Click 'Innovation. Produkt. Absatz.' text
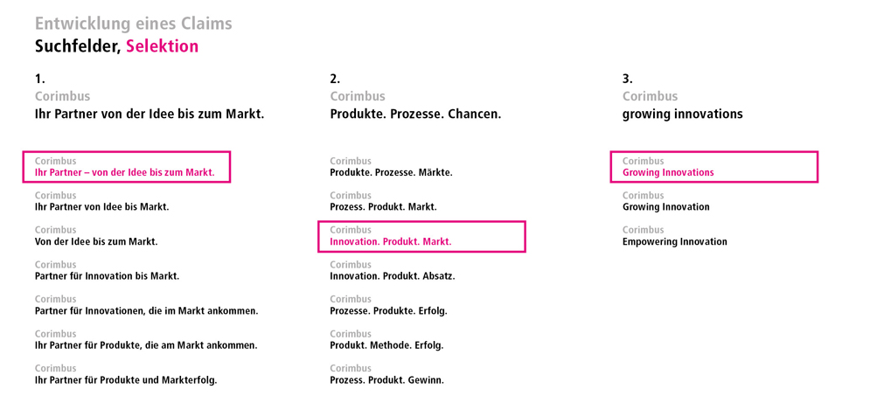The height and width of the screenshot is (396, 884). [393, 276]
